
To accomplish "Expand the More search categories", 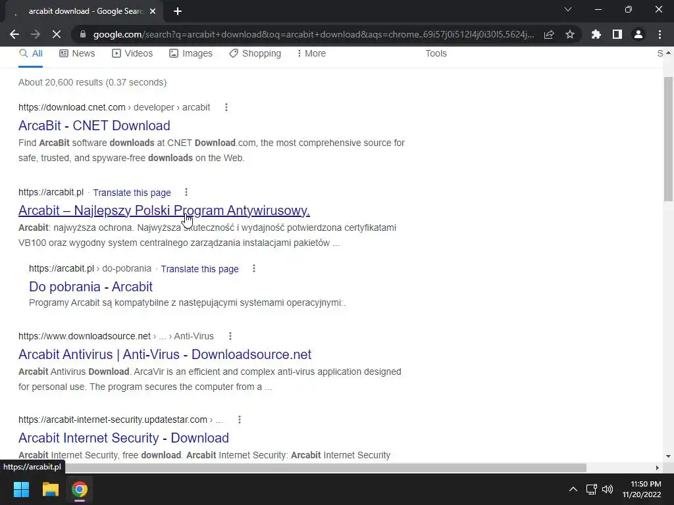I will 311,54.
